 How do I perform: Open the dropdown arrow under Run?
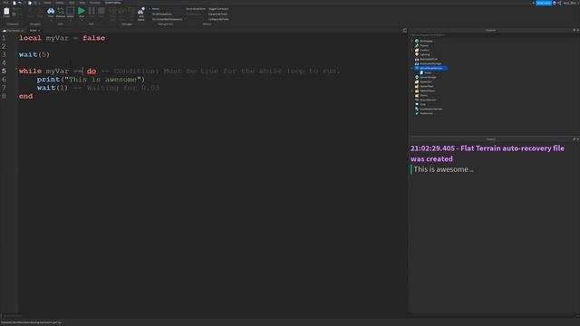click(x=82, y=20)
